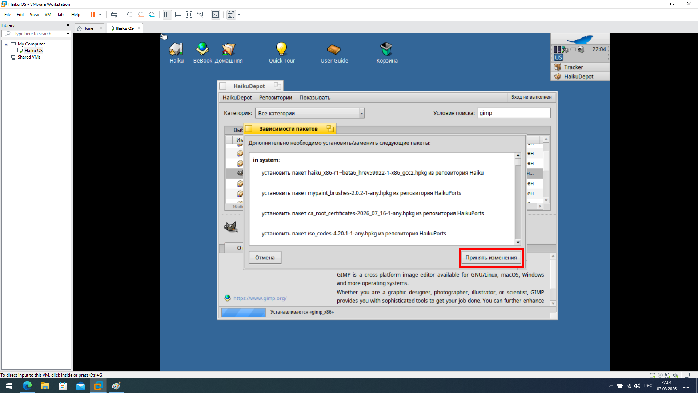
Task: Open the Показывать menu
Action: coord(315,98)
